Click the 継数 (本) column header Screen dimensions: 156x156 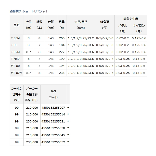coord(40,25)
